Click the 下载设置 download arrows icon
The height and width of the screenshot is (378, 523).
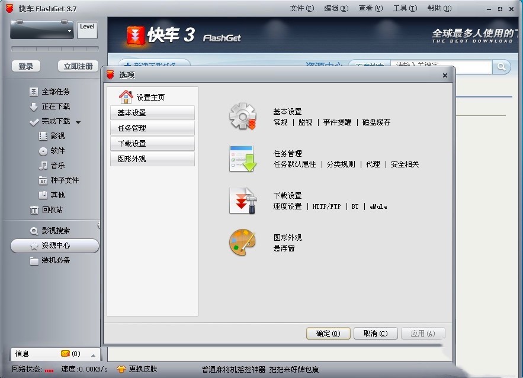click(242, 201)
